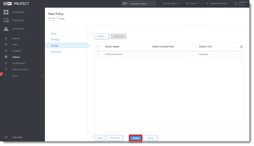
Task: Switch to the Summary wizard step
Action: [56, 51]
